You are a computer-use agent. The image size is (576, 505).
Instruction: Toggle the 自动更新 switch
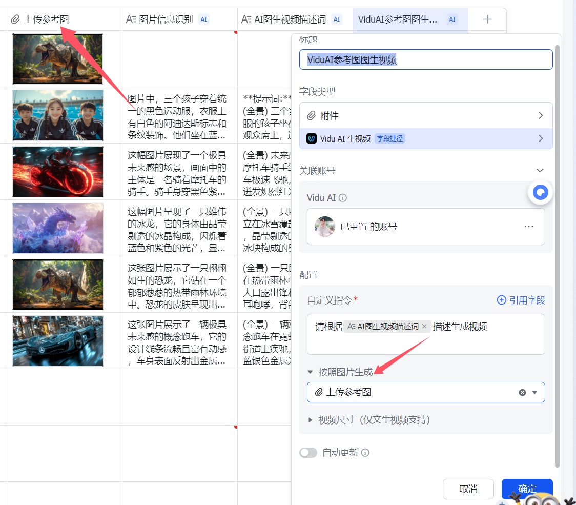click(308, 453)
